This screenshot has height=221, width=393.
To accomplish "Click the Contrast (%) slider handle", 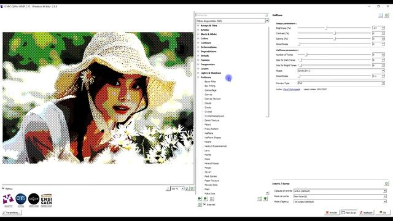I will click(335, 33).
